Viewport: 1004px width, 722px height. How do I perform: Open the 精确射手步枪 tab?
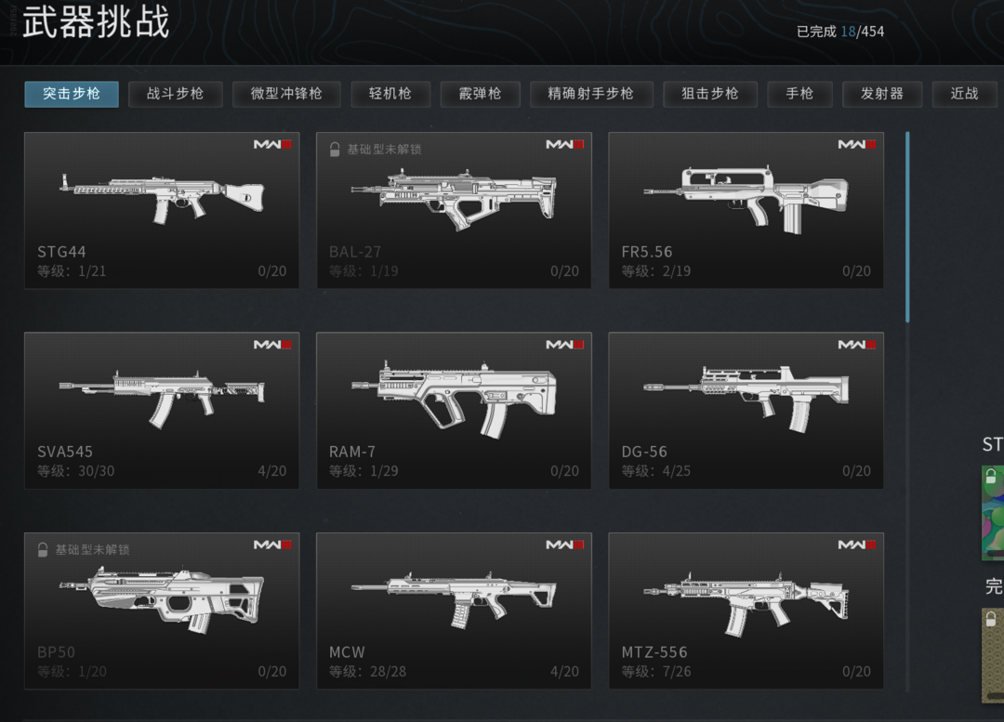pos(591,94)
